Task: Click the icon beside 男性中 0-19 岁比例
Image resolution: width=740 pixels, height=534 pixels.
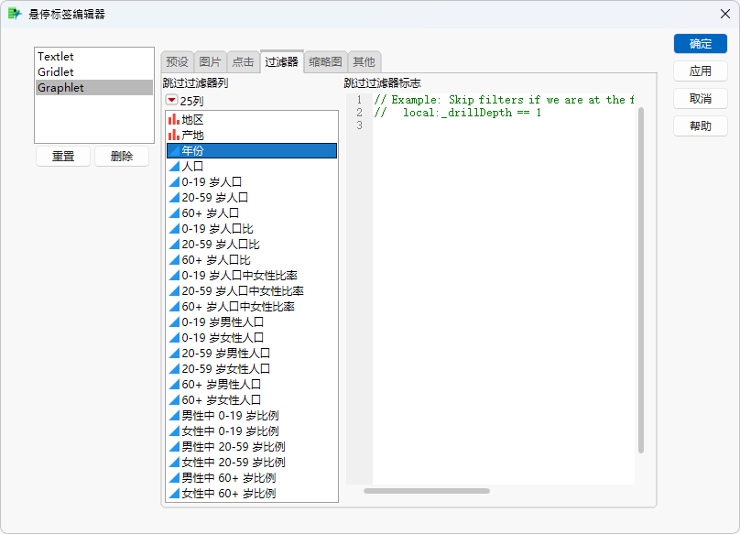Action: click(174, 416)
